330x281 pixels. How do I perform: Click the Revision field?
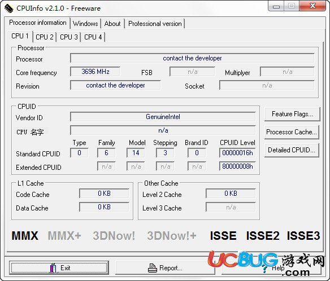click(x=115, y=85)
